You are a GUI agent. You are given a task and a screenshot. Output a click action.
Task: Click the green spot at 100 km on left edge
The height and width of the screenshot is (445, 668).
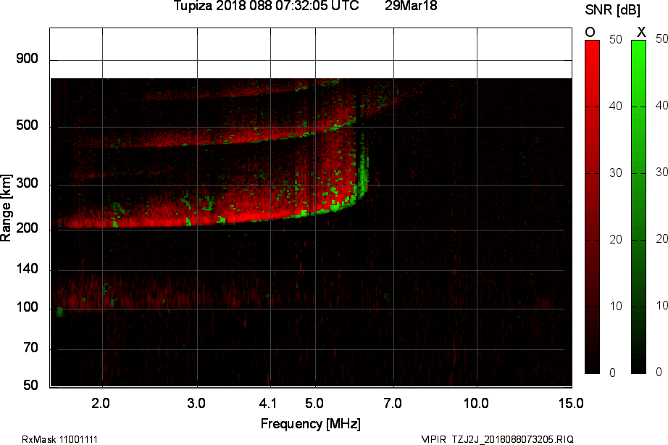(59, 312)
